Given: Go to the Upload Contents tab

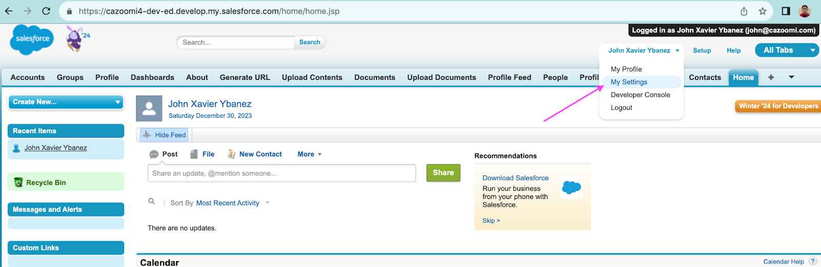Looking at the screenshot, I should click(x=312, y=77).
